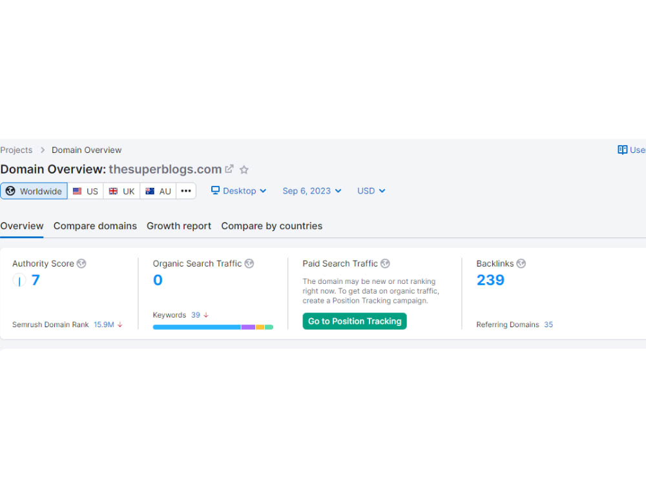646x484 pixels.
Task: Switch to Compare by countries tab
Action: (272, 226)
